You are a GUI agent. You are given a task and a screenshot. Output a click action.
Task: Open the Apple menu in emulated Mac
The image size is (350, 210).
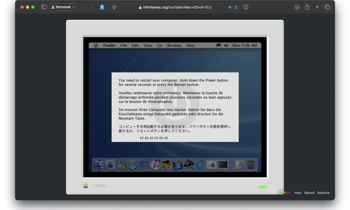click(x=96, y=45)
